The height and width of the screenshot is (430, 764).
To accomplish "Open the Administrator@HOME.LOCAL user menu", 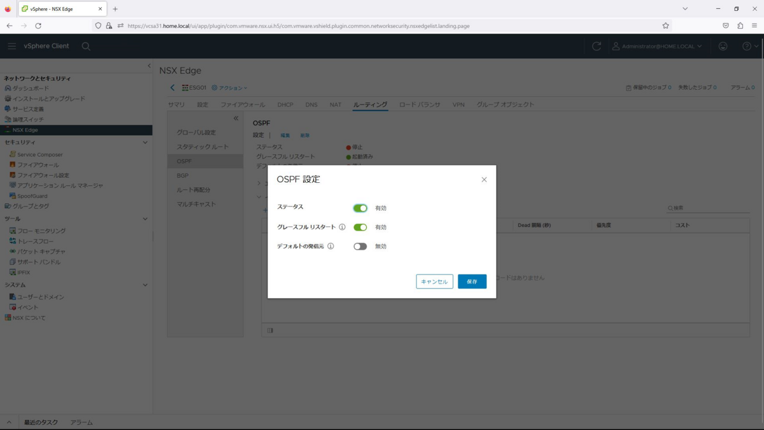I will (x=657, y=47).
